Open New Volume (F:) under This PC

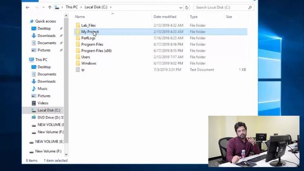pyautogui.click(x=50, y=132)
